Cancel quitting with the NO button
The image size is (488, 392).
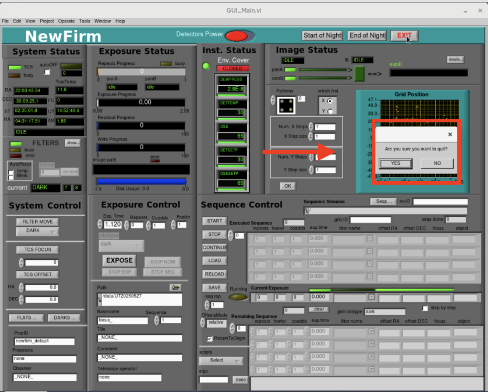pyautogui.click(x=437, y=163)
